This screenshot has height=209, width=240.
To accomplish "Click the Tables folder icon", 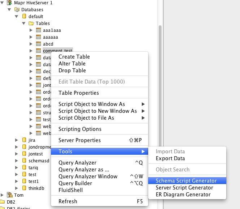I will (31, 23).
